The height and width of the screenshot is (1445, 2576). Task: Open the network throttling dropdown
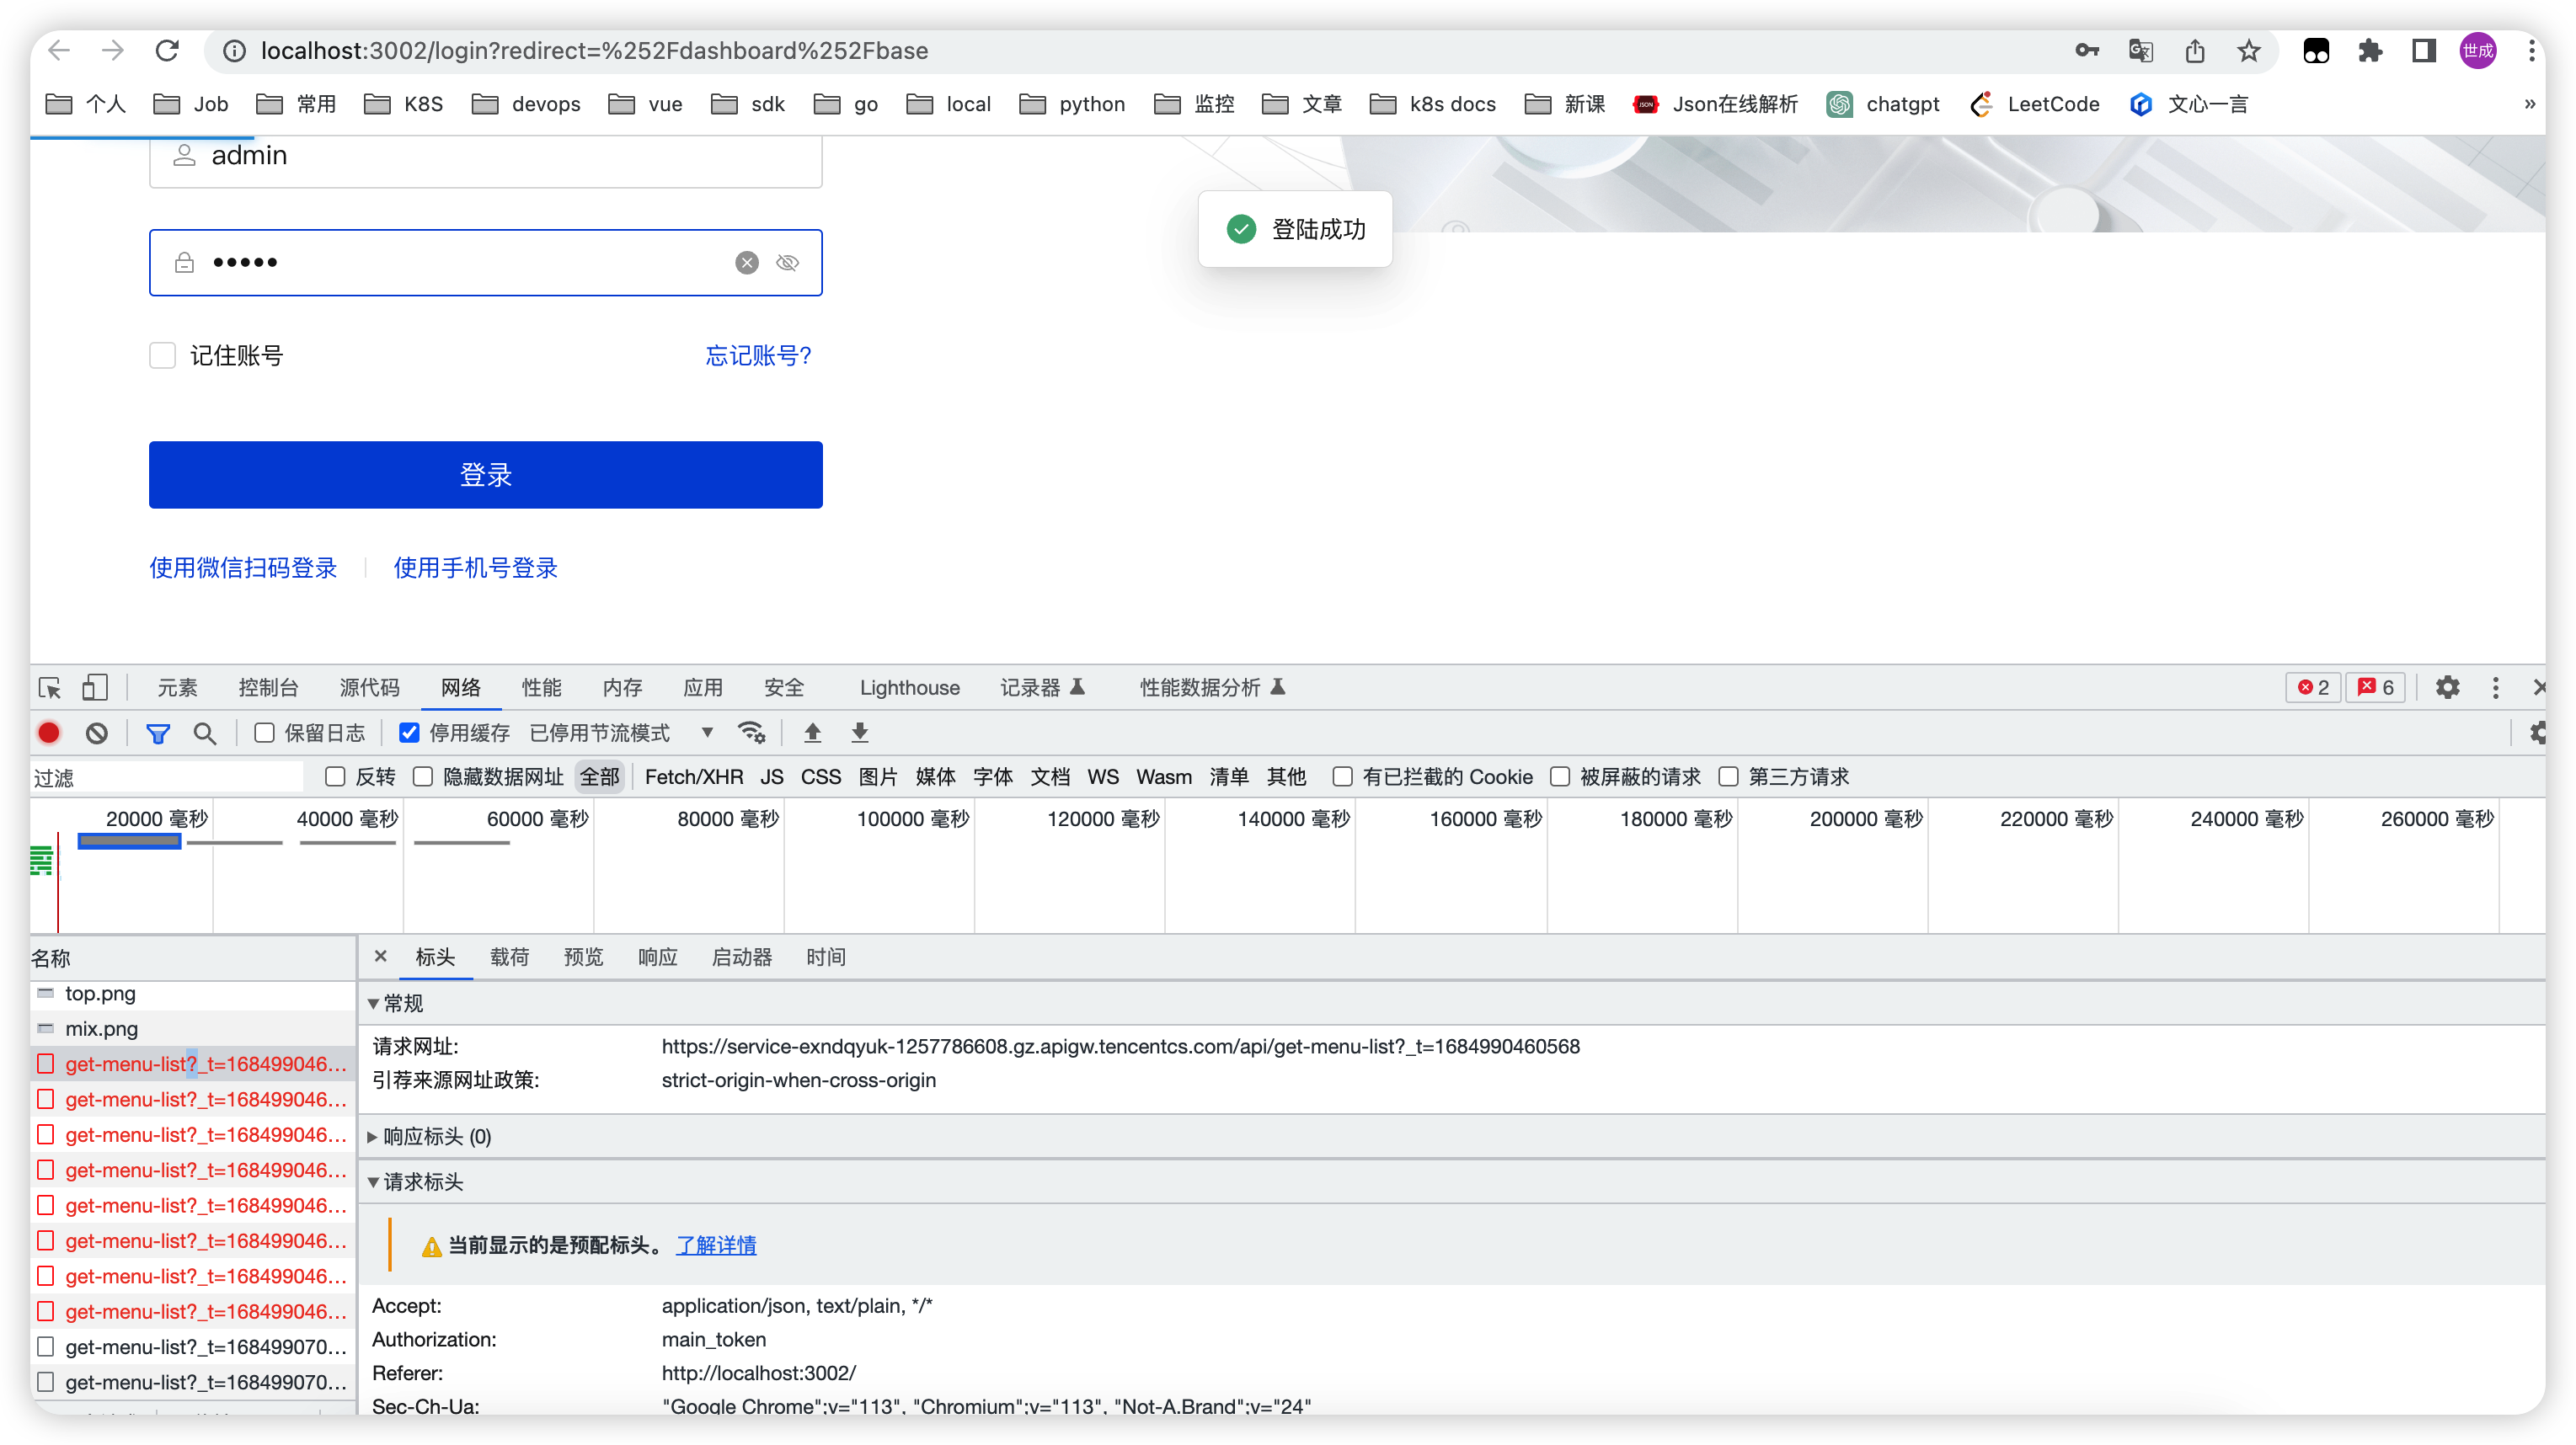coord(706,733)
